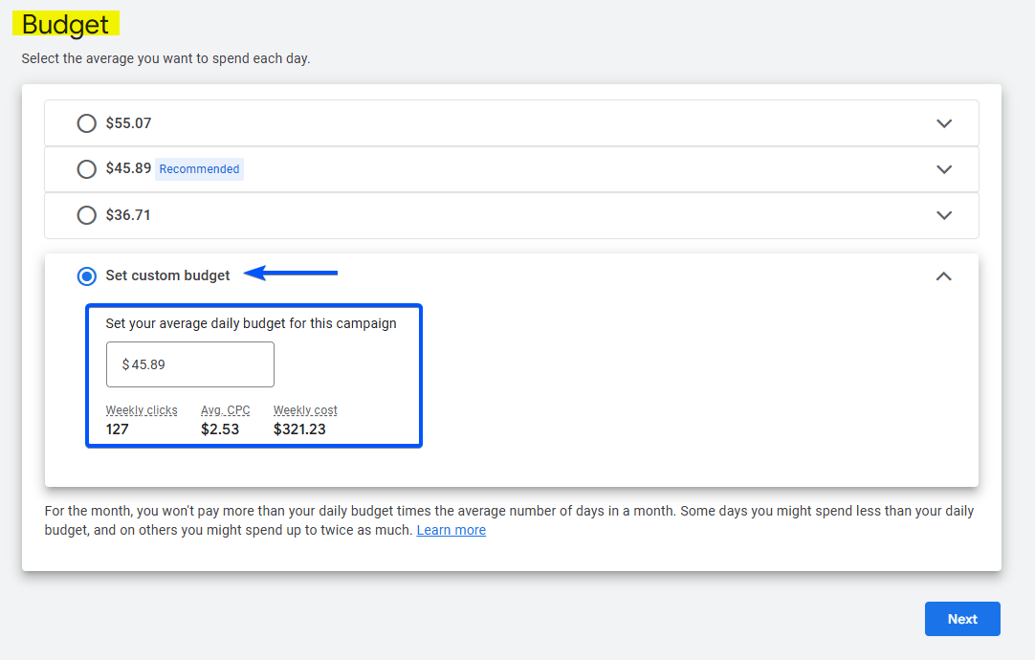The image size is (1035, 660).
Task: Select the Set custom budget radio button
Action: coord(87,276)
